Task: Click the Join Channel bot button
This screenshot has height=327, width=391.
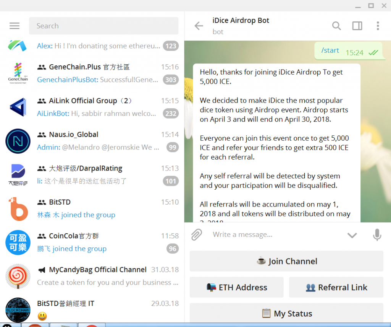Action: point(286,261)
